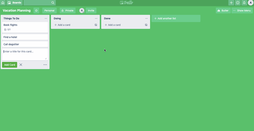Viewport: 254px width, 131px height.
Task: Open the notifications bell
Action: tap(244, 3)
